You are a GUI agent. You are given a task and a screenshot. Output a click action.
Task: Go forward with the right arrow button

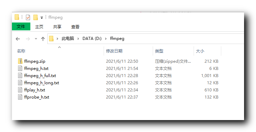pyautogui.click(x=28, y=39)
